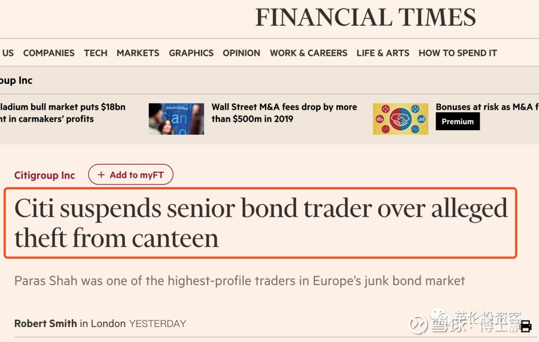This screenshot has height=342, width=539.
Task: Open the handshake illustration thumbnail
Action: pos(400,119)
